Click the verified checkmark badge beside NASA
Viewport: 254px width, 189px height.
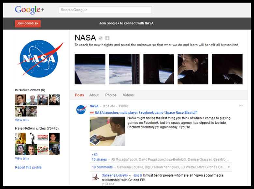101,38
